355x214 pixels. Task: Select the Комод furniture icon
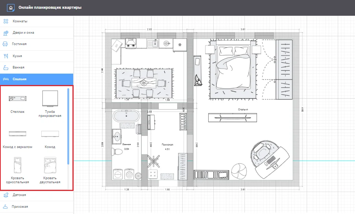pyautogui.click(x=50, y=133)
